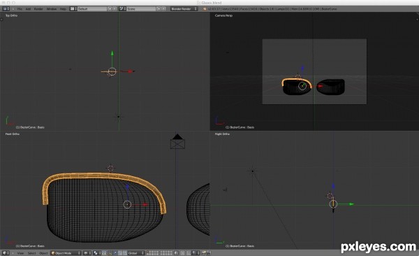Open the Global transform orientation dropdown
This screenshot has width=419, height=256.
(x=135, y=253)
